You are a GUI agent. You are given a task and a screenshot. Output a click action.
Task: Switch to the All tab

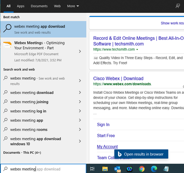click(8, 6)
